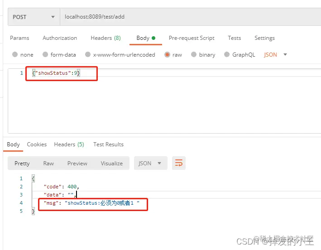Open the response Headers (5) tab
Screen dimensions: 321x250
(69, 144)
